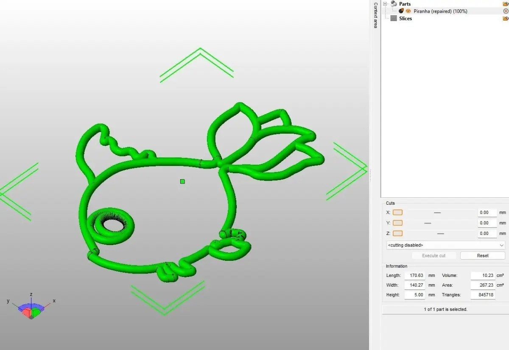
Task: Click the Parts group icon in tree
Action: pos(394,4)
